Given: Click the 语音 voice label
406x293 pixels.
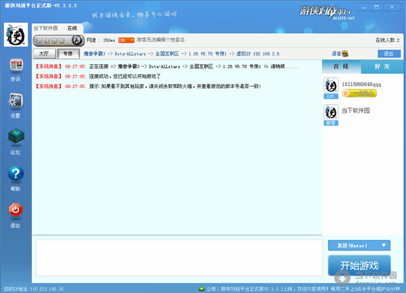Looking at the screenshot, I should [x=336, y=54].
